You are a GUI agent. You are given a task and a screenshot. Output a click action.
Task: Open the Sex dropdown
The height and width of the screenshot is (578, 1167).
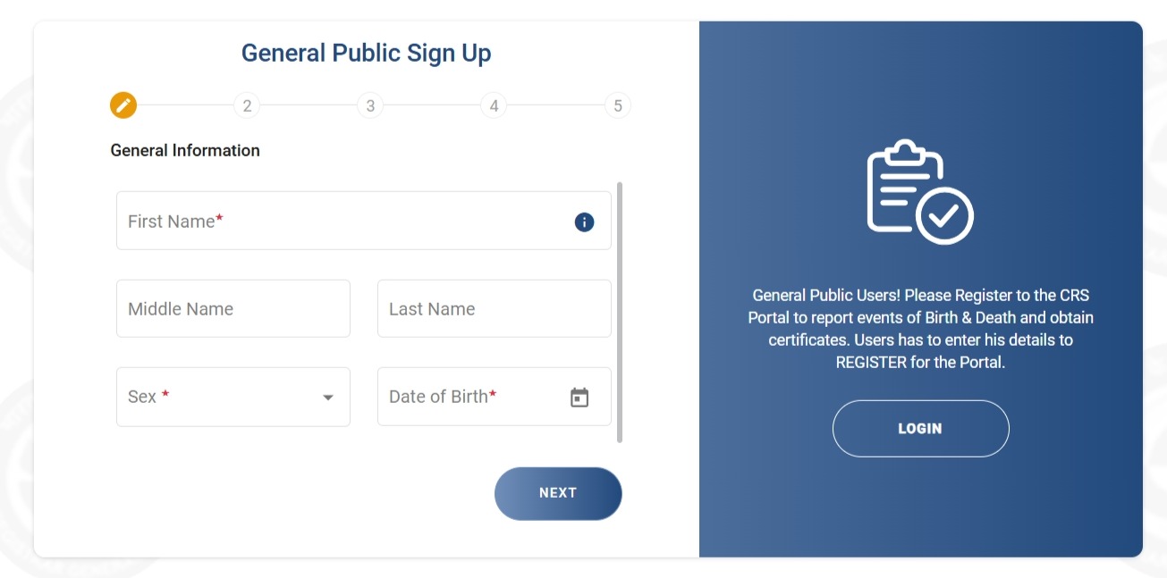click(x=215, y=396)
